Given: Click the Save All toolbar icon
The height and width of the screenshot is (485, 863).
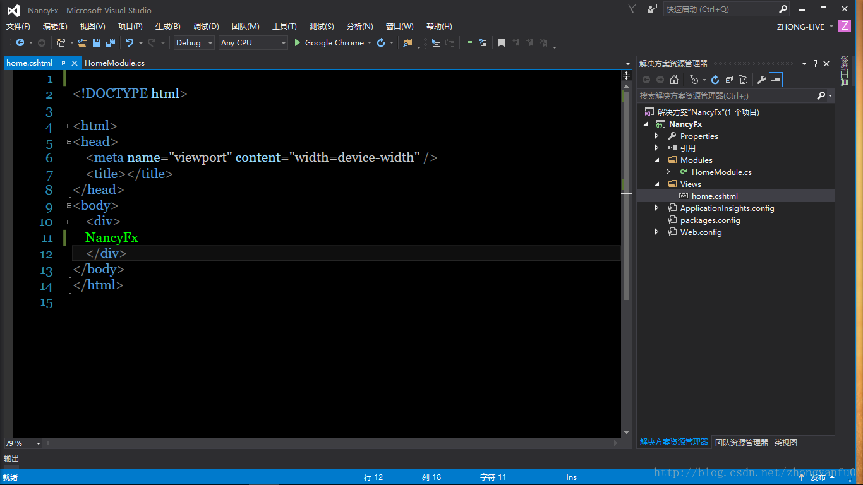Looking at the screenshot, I should tap(111, 43).
